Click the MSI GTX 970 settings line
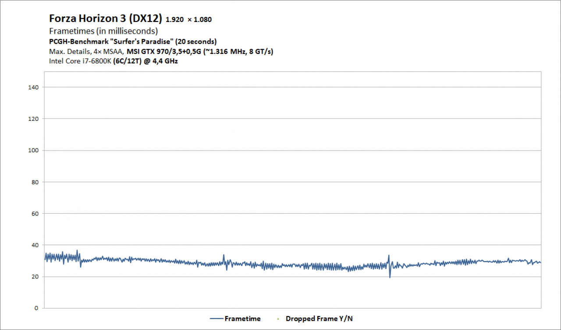This screenshot has height=330, width=561. tap(161, 52)
